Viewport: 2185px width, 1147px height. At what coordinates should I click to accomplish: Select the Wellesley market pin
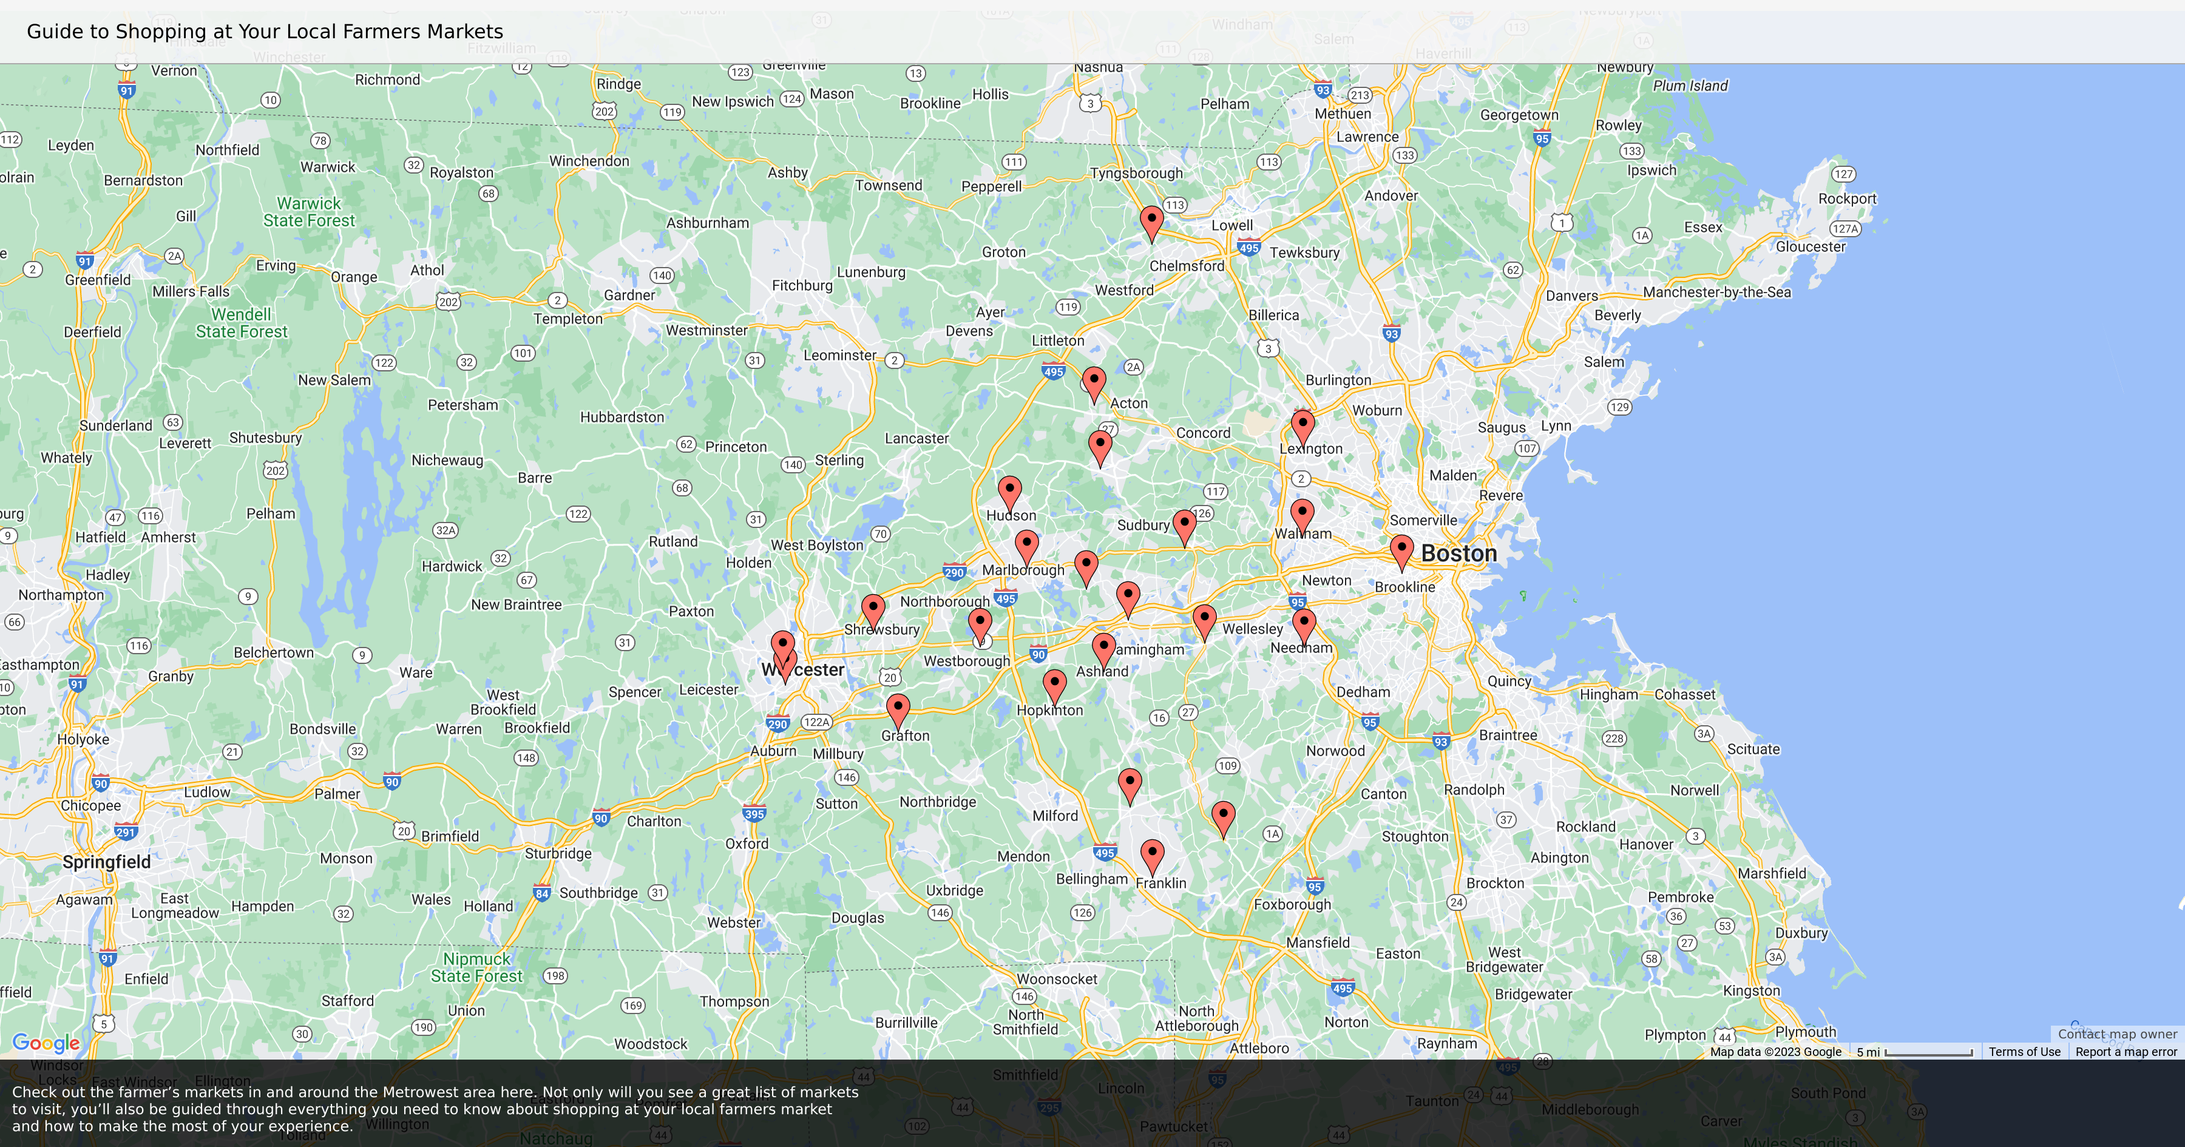1204,623
